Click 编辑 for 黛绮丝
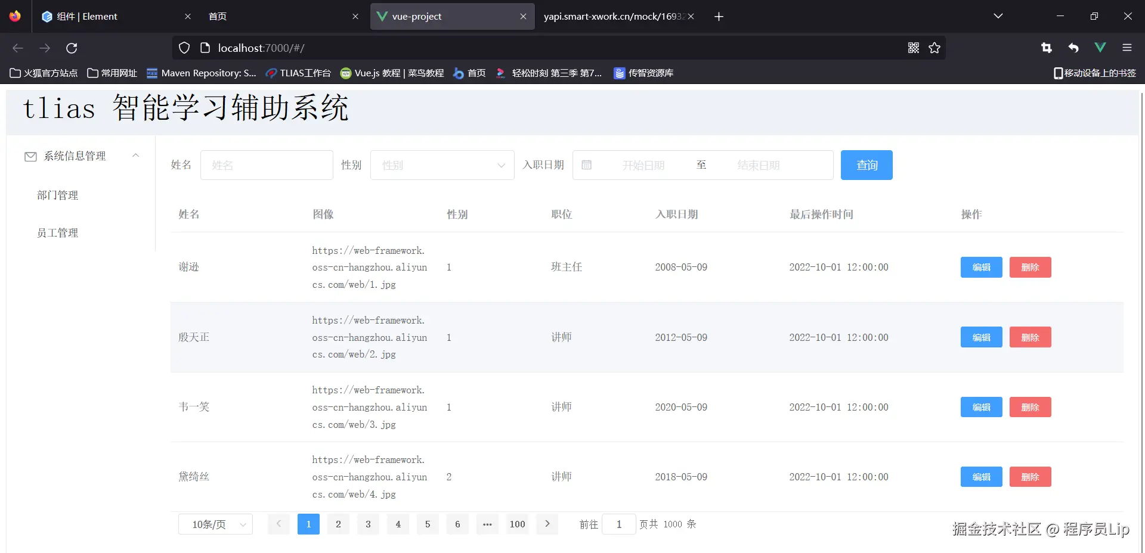The height and width of the screenshot is (553, 1145). (982, 477)
